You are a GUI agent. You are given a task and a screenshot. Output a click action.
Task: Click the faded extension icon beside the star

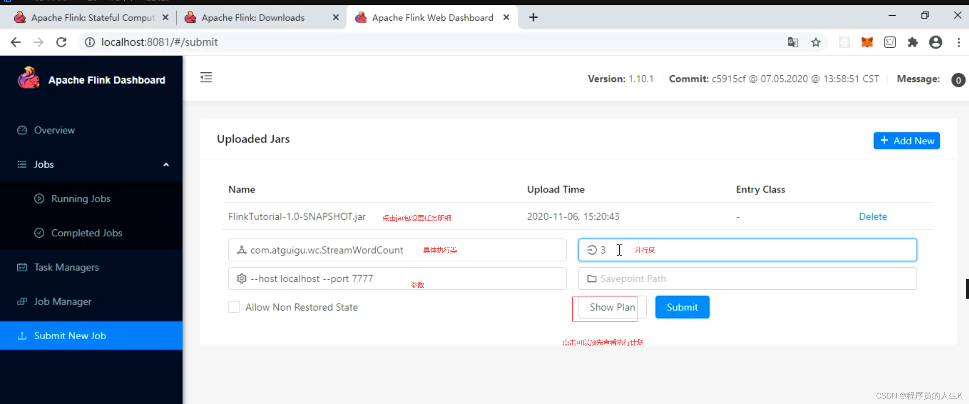coord(844,42)
